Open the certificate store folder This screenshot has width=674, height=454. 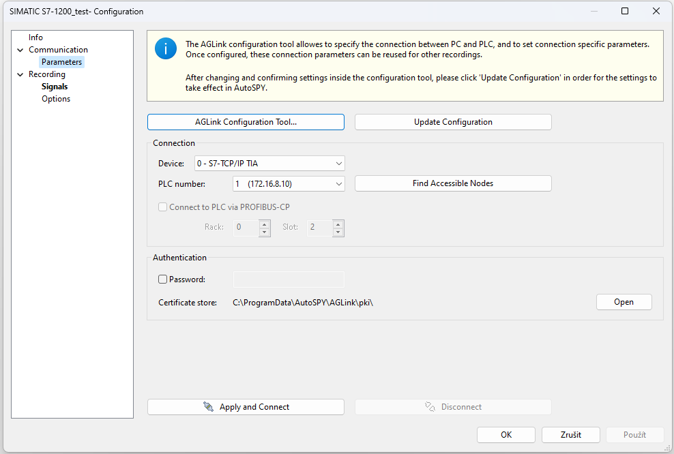point(624,302)
